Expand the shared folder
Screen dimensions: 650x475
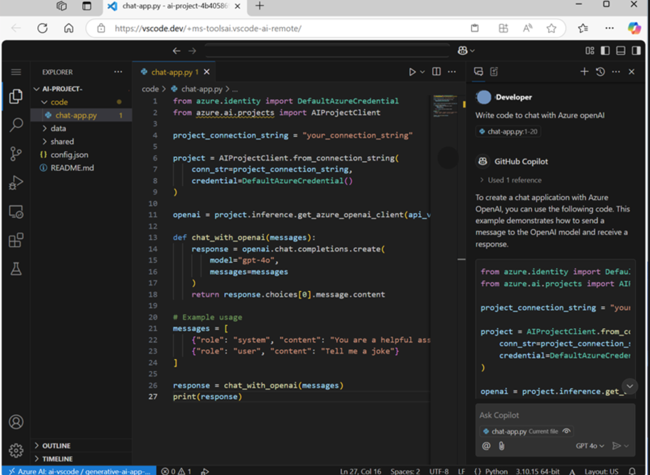tap(44, 141)
